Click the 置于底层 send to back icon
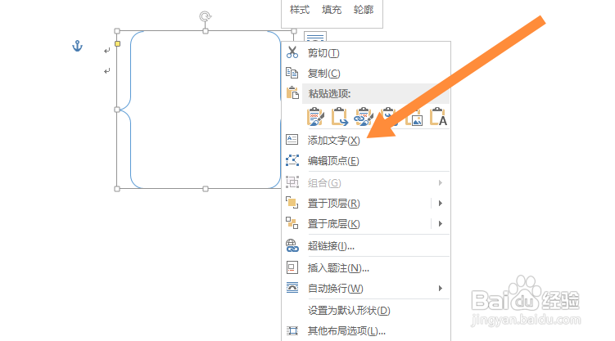This screenshot has width=615, height=341. [x=292, y=223]
